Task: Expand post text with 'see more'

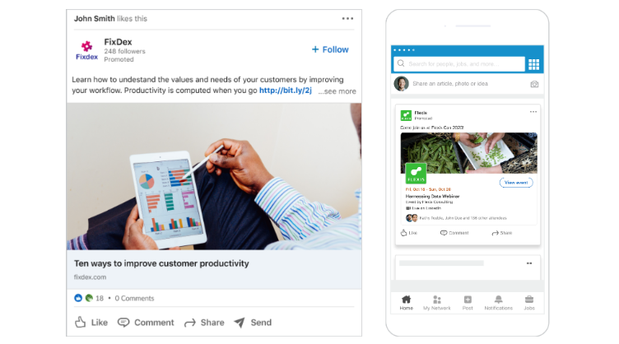Action: click(337, 91)
